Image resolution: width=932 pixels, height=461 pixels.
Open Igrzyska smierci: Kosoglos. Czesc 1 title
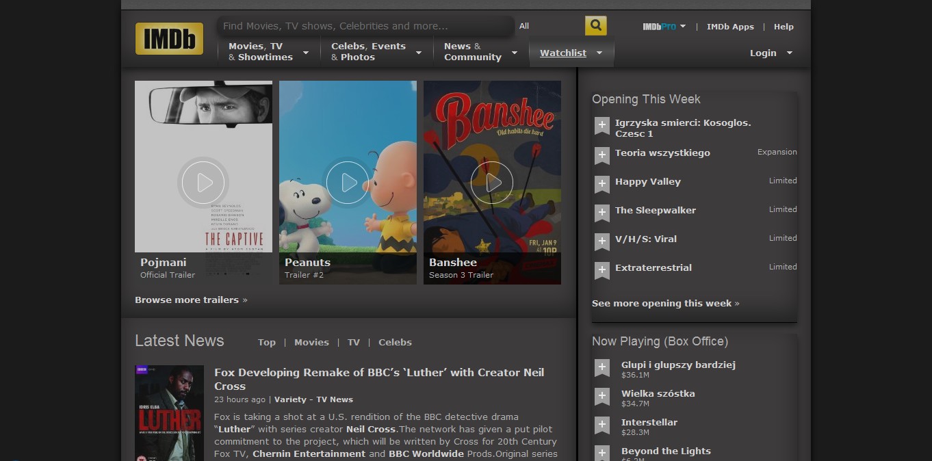pyautogui.click(x=683, y=128)
